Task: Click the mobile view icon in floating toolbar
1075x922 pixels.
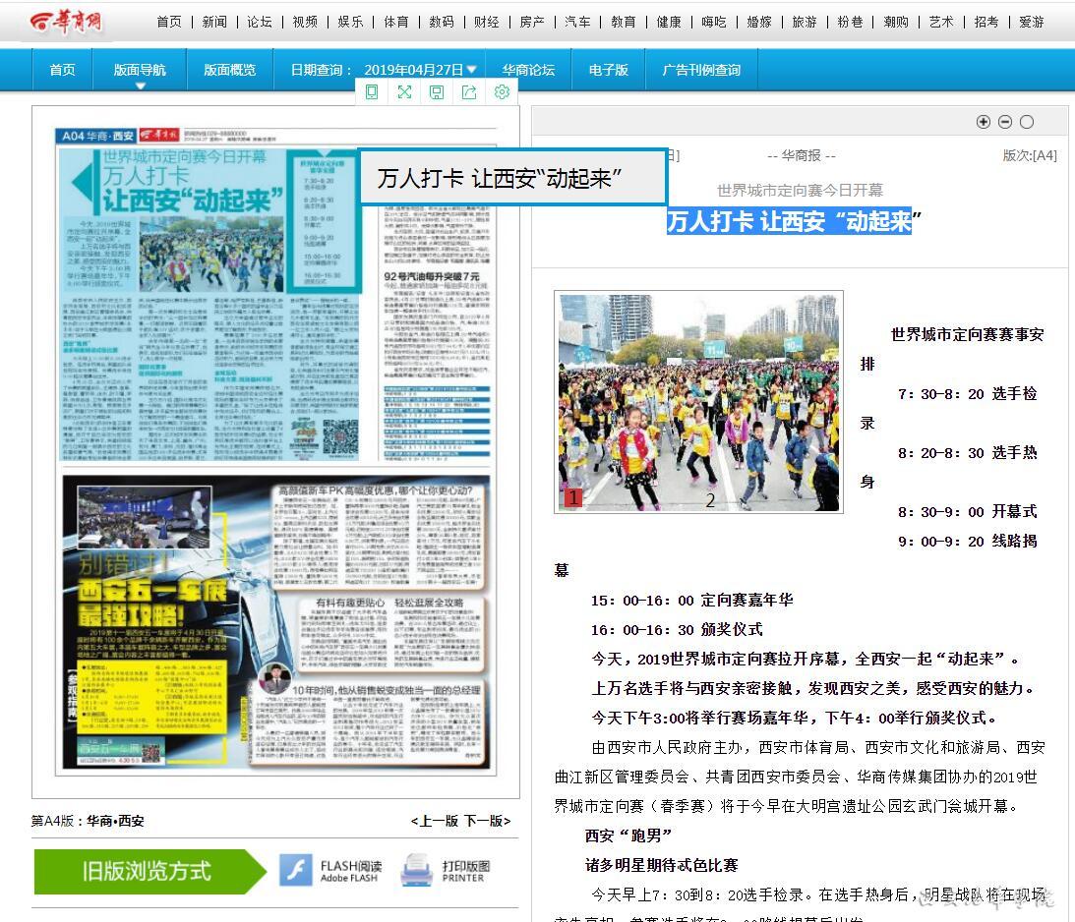Action: pyautogui.click(x=372, y=92)
